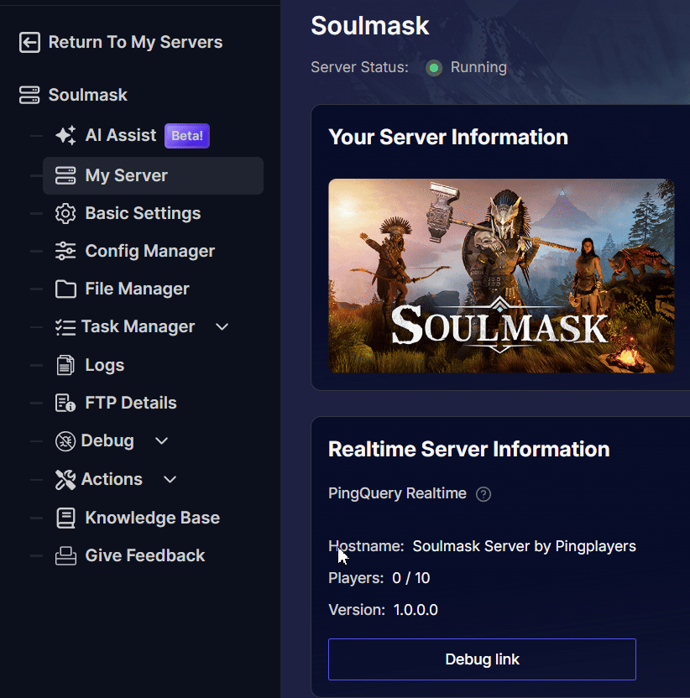
Task: Click the file info icon for FTP Details
Action: click(x=65, y=403)
